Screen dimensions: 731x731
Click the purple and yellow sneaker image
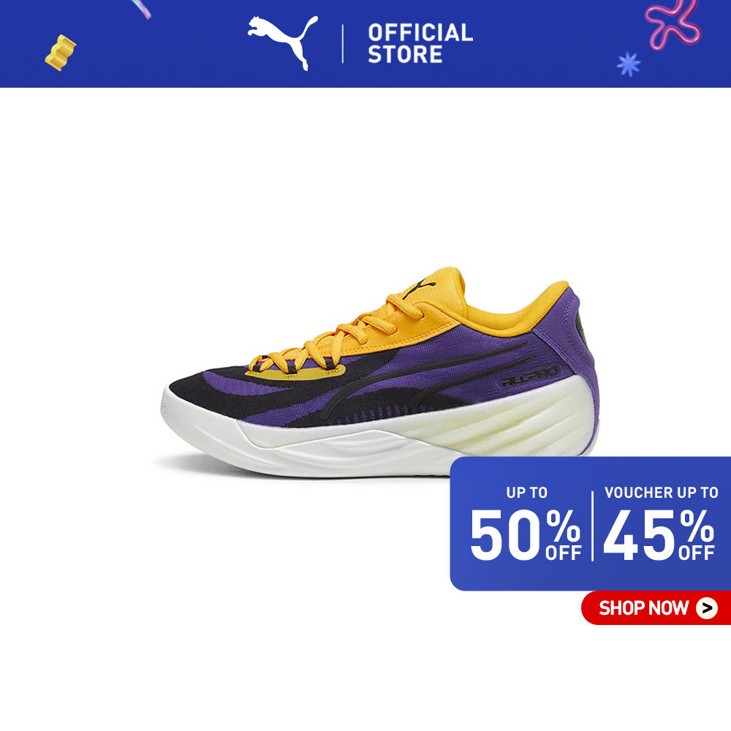point(380,372)
